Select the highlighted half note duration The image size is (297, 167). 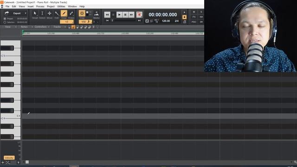[73, 27]
